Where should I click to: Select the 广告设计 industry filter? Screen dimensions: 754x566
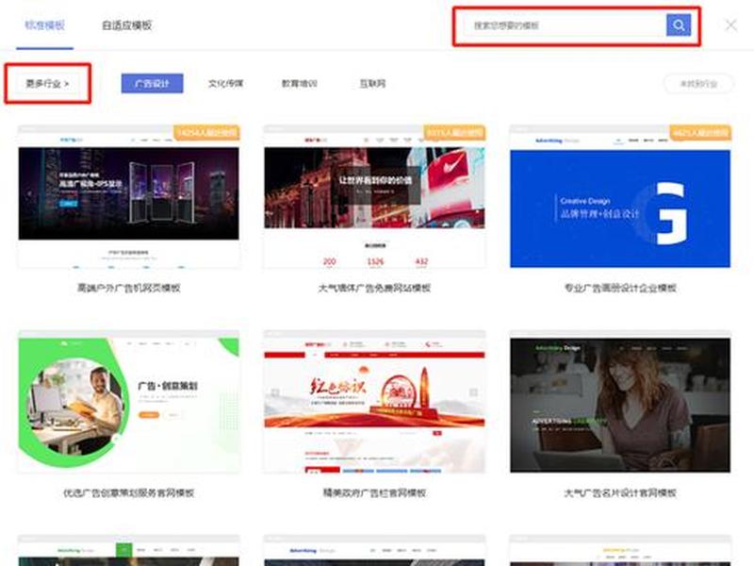152,83
